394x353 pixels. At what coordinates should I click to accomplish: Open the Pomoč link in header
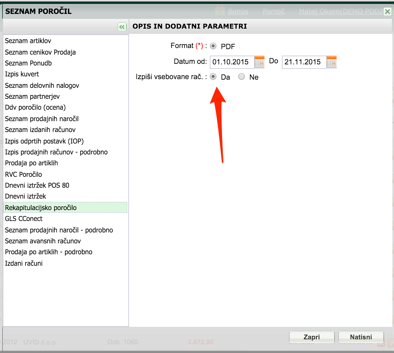(x=274, y=11)
